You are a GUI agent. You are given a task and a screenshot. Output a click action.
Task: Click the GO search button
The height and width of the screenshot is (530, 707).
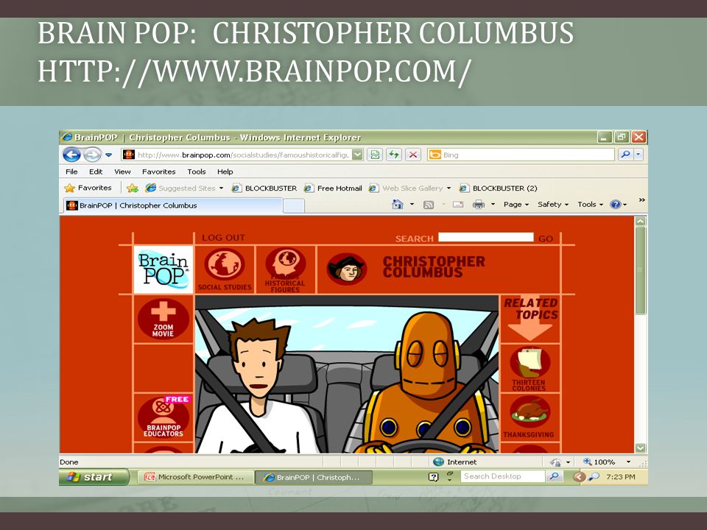tap(546, 239)
